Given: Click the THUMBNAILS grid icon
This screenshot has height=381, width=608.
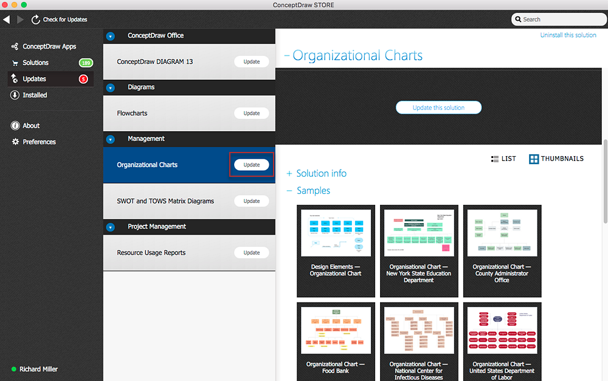Looking at the screenshot, I should [534, 159].
